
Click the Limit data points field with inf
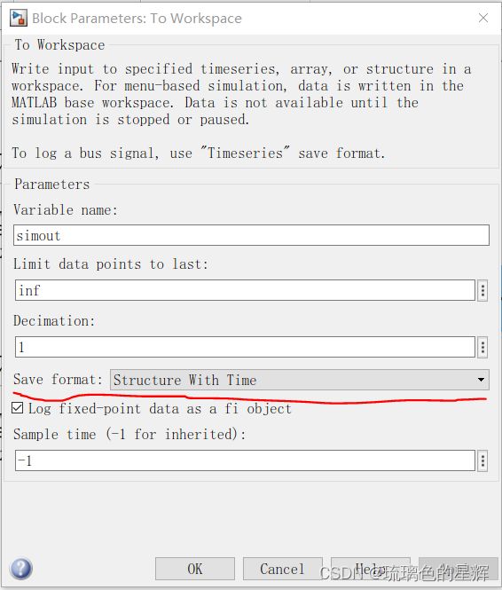click(x=245, y=290)
